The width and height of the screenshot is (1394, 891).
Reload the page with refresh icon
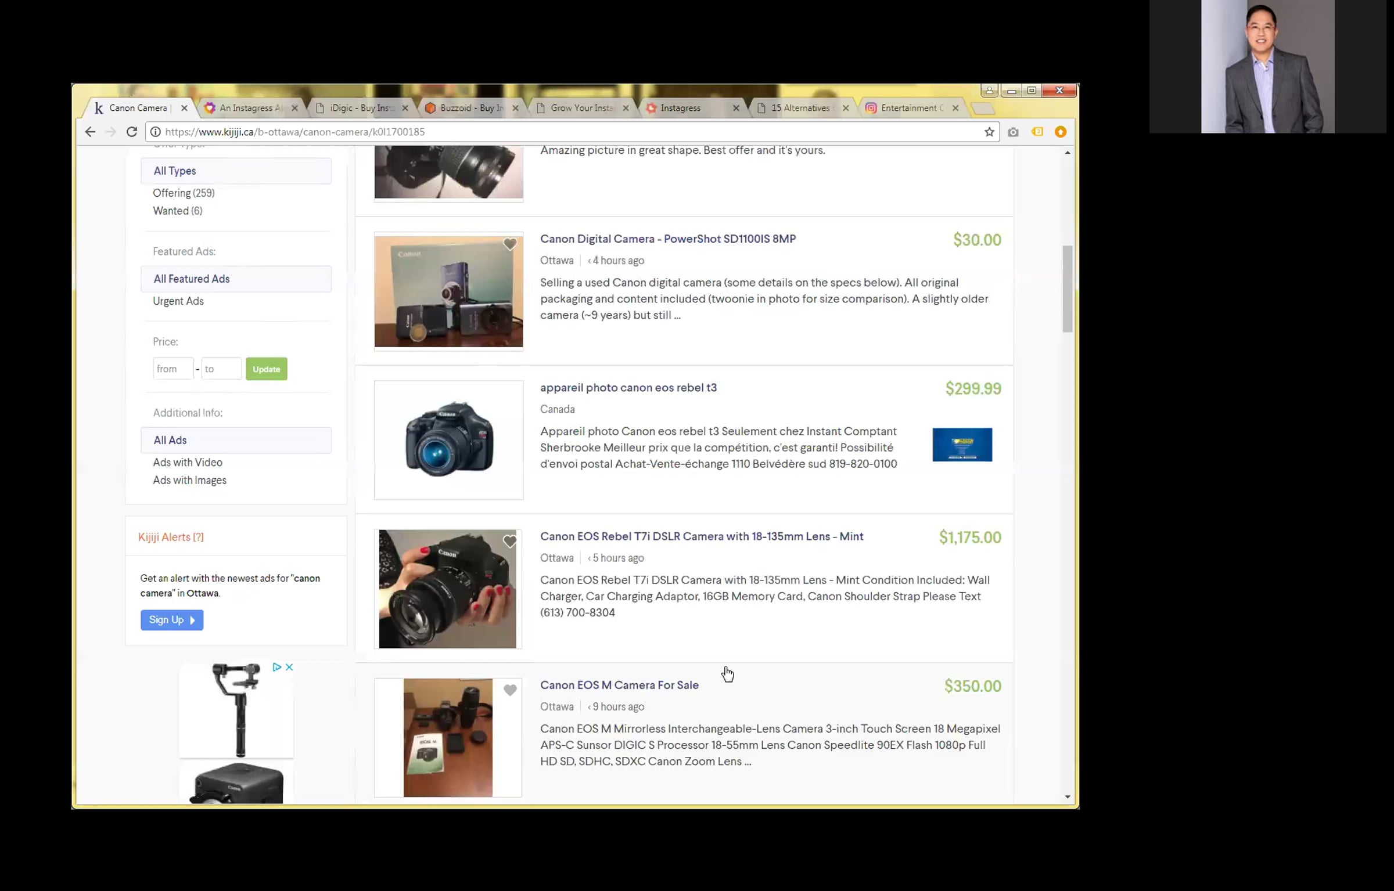pyautogui.click(x=132, y=132)
